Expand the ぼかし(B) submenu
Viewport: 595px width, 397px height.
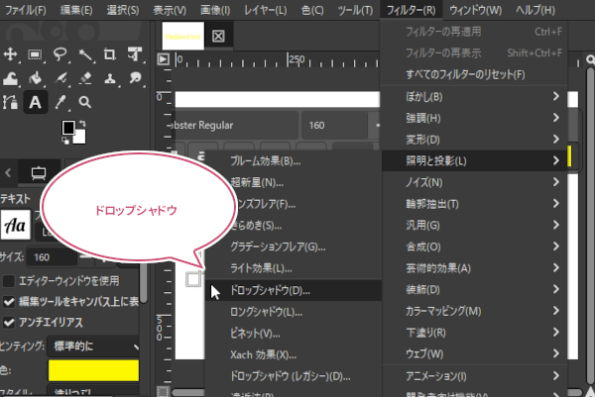474,97
